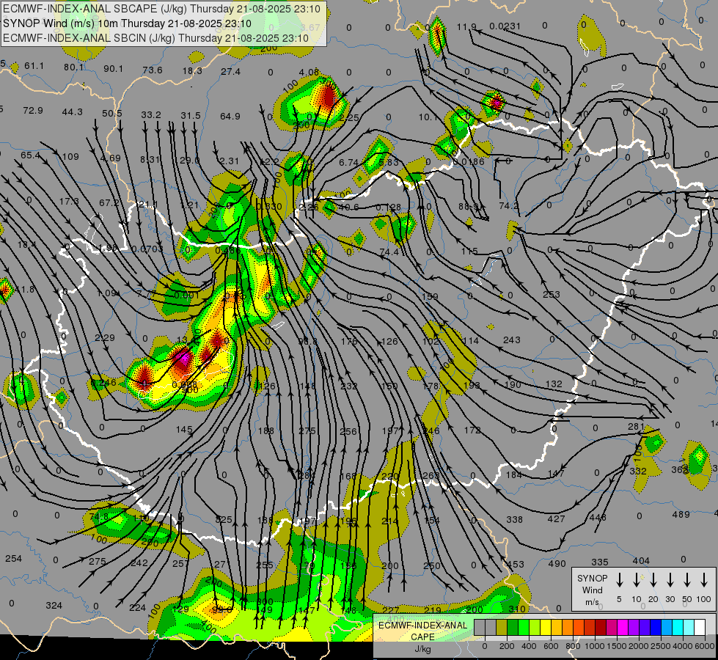Click the 243 value on the map
The height and width of the screenshot is (660, 718).
(x=511, y=340)
